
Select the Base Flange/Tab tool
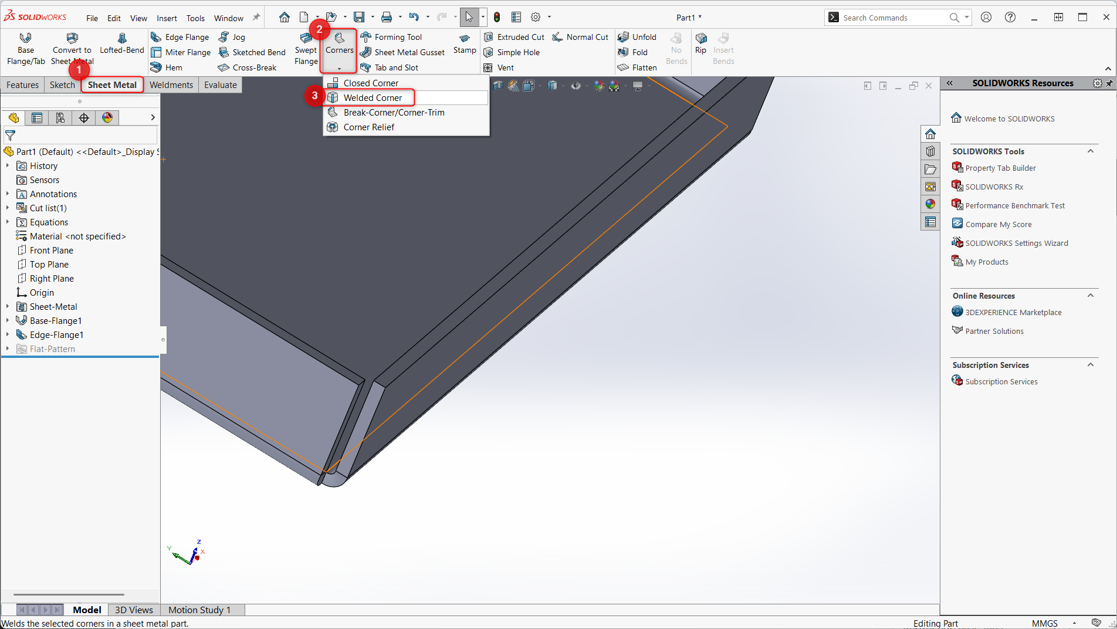coord(26,49)
